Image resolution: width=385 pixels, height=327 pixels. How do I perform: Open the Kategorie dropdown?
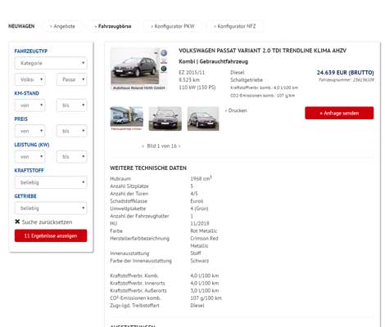51,63
